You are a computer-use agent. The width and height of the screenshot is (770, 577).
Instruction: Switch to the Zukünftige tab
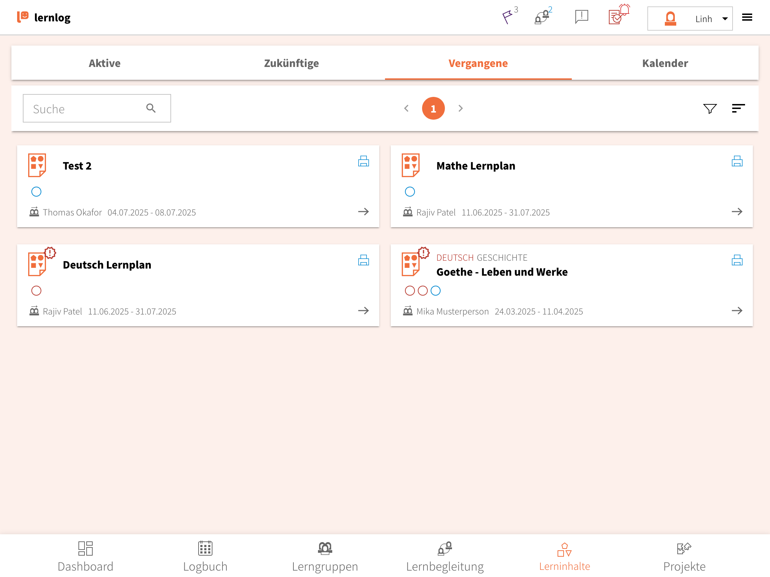click(291, 63)
